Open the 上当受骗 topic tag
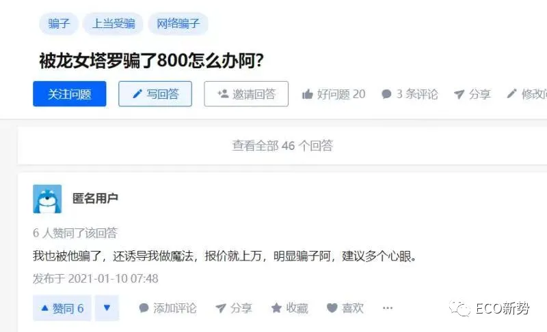The image size is (547, 332). 113,24
